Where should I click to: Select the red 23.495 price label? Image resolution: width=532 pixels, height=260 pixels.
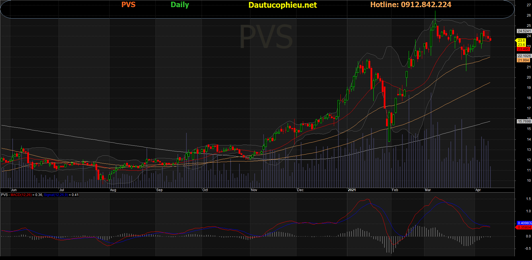click(523, 49)
